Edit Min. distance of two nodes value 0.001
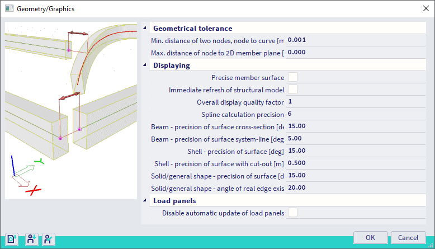 point(356,40)
